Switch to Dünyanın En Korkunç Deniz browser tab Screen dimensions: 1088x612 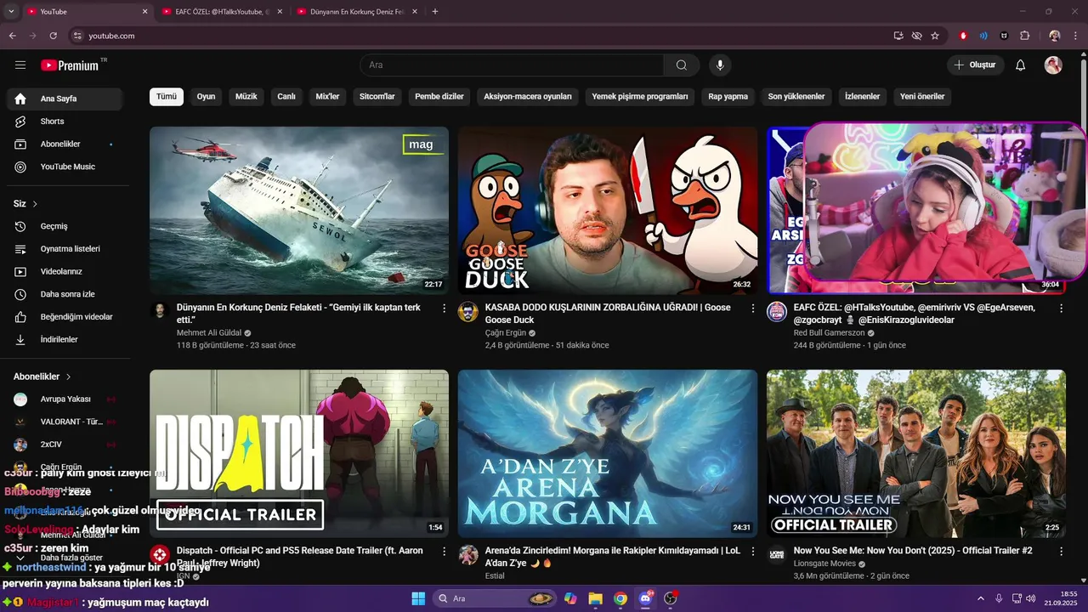tap(355, 11)
